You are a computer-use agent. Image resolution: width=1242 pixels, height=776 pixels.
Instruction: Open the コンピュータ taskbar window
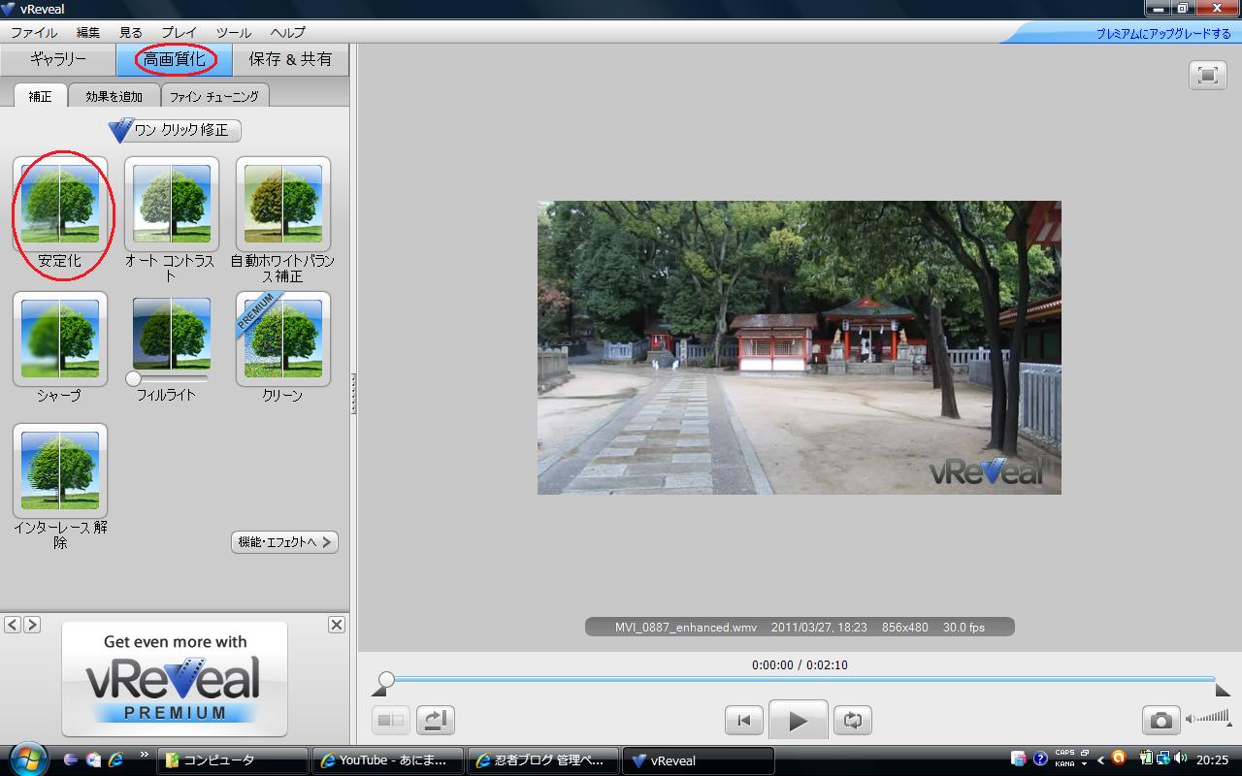pos(234,760)
